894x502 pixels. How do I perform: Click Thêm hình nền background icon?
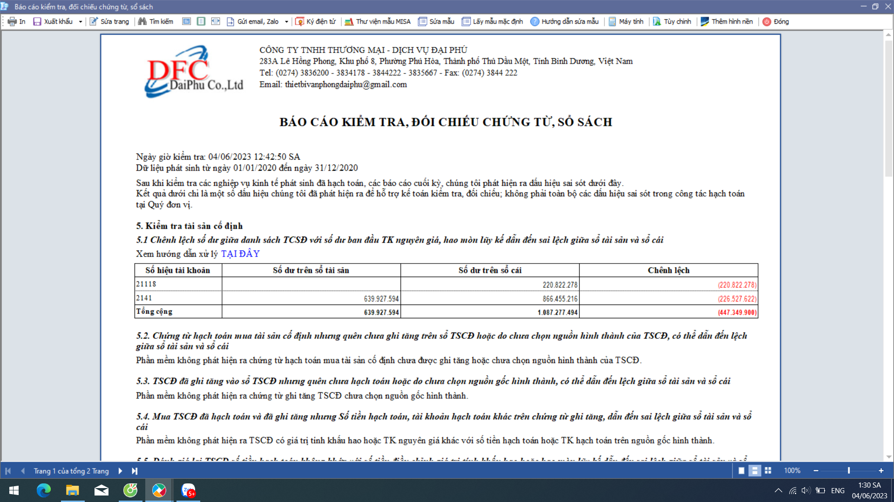point(704,21)
